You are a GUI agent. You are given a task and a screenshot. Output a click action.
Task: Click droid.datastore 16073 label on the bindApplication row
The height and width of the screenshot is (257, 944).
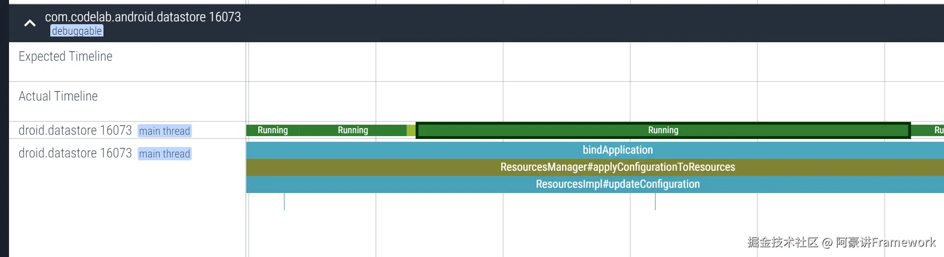tap(75, 153)
